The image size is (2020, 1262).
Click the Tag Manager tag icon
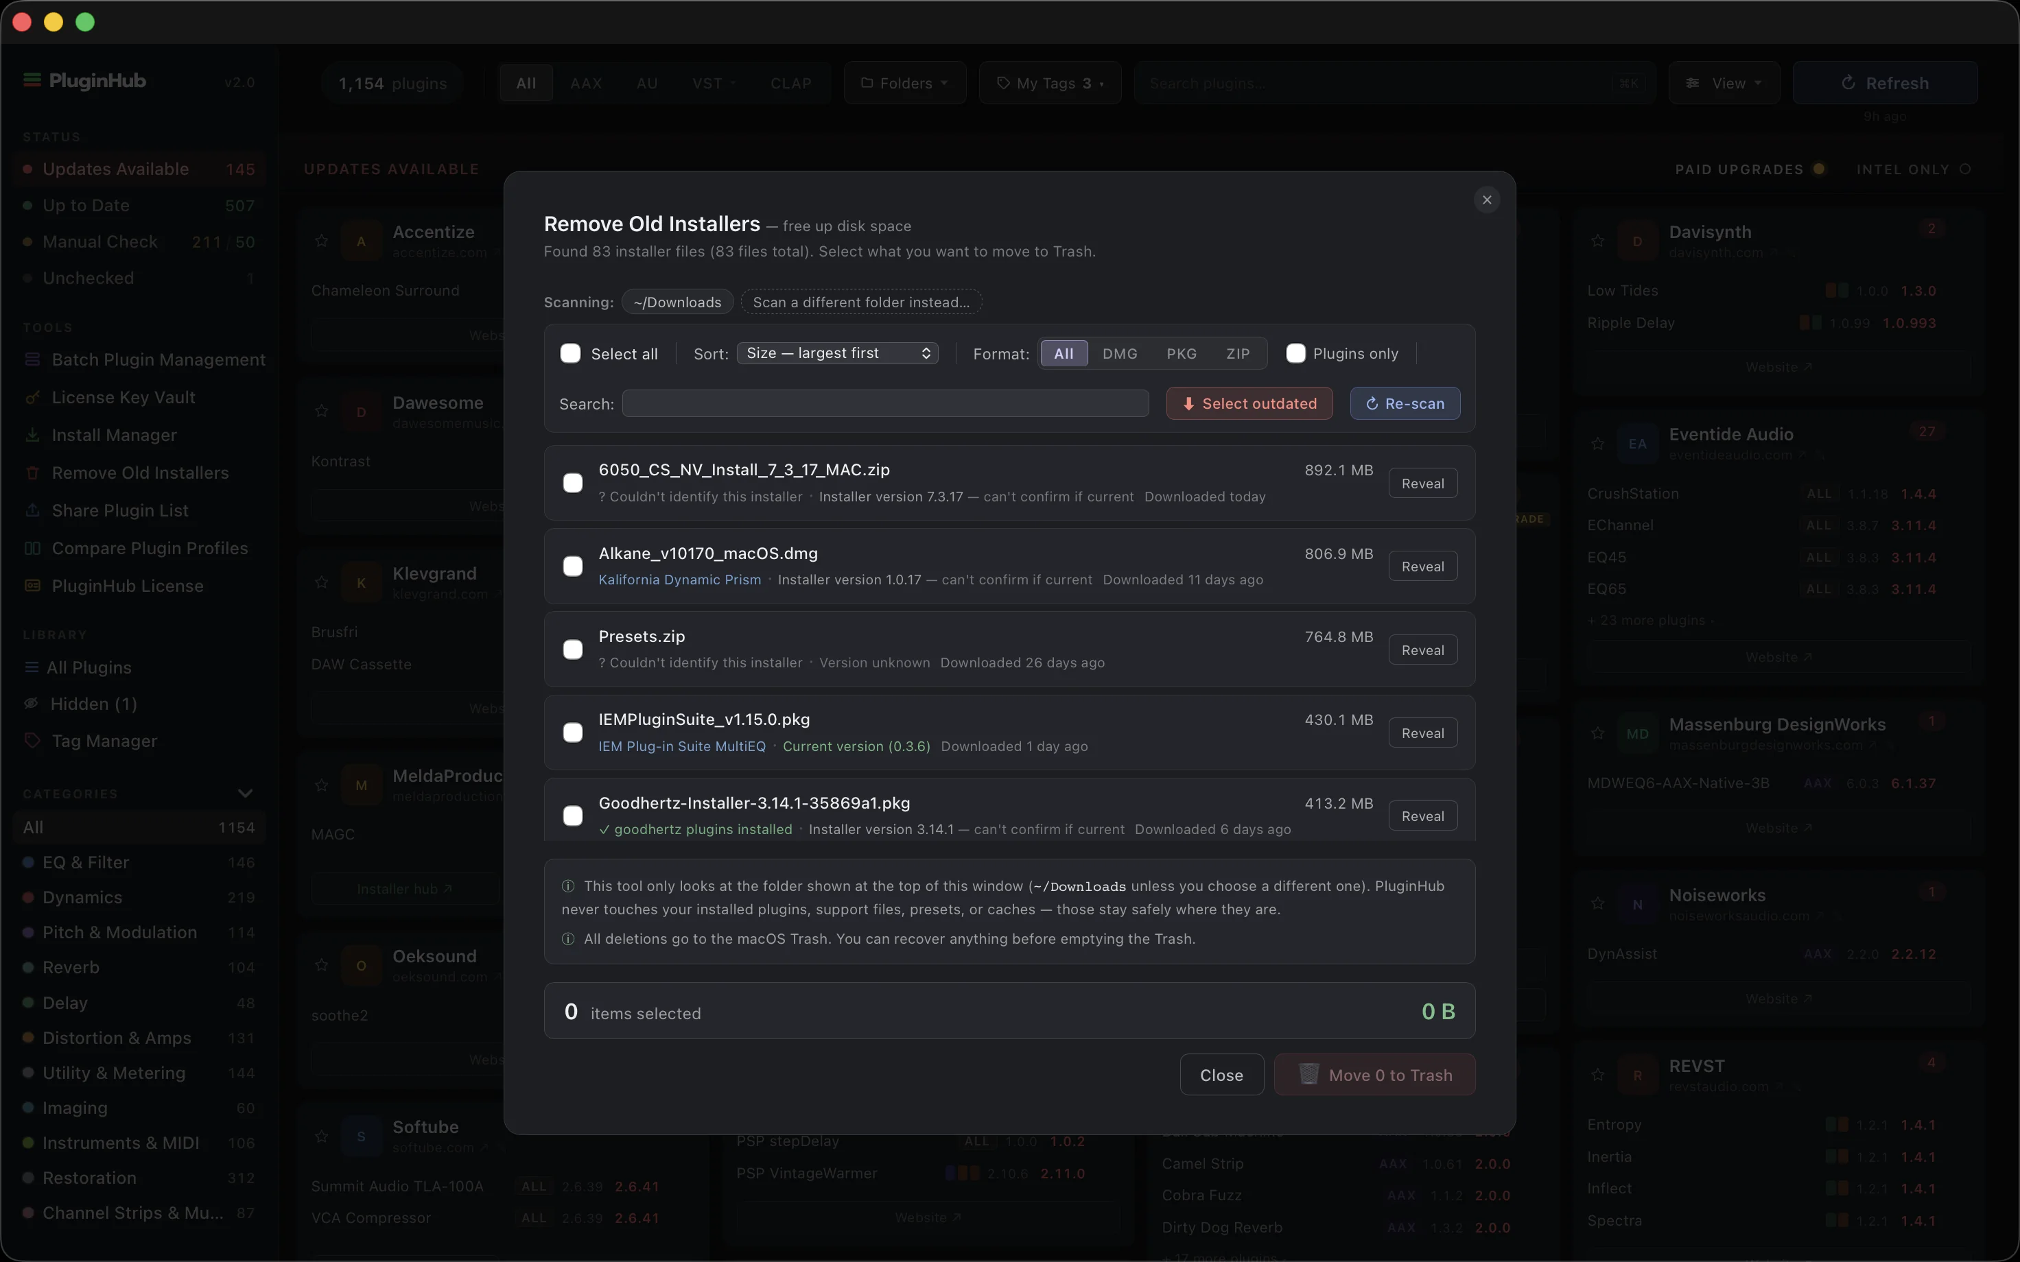[32, 740]
